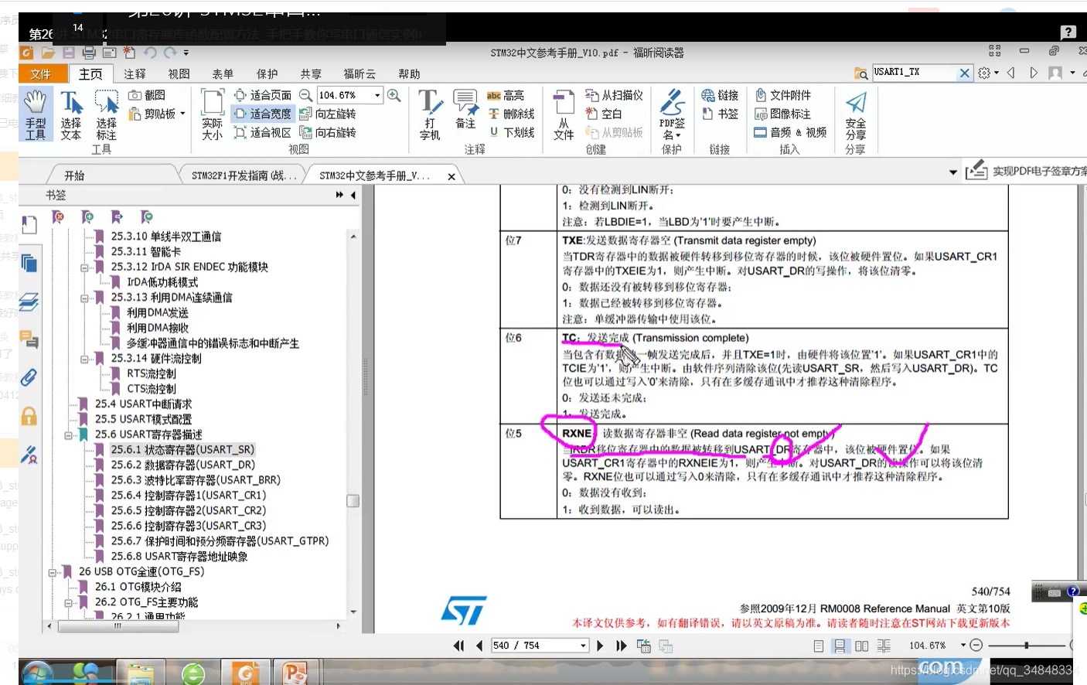Switch to the Protect (保护) ribbon tab
Screen dimensions: 1087x685
point(267,73)
